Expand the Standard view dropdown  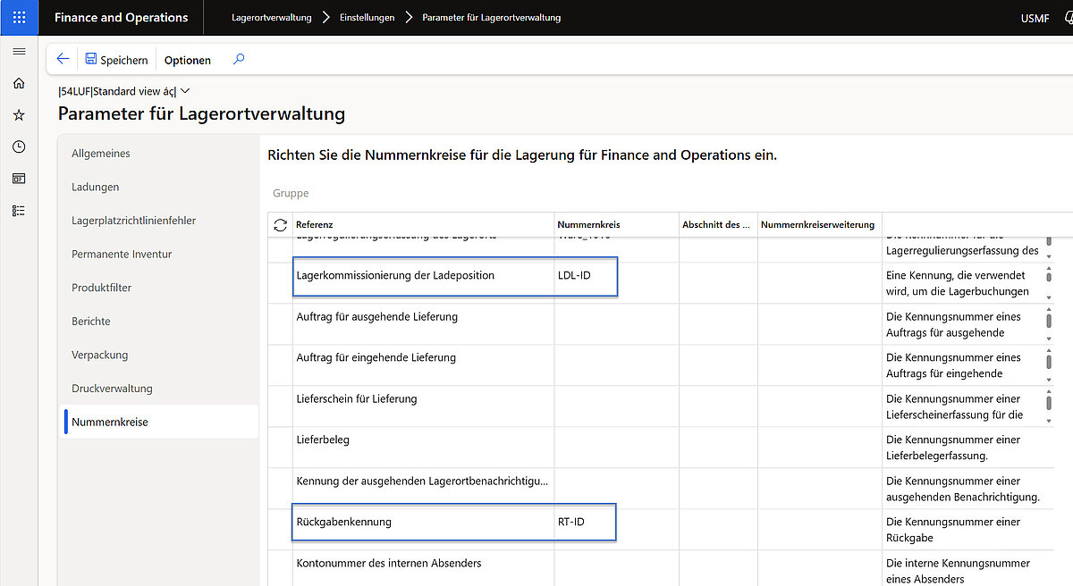(x=183, y=90)
